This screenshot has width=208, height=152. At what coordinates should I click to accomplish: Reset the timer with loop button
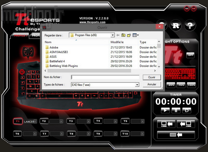pyautogui.click(x=187, y=110)
